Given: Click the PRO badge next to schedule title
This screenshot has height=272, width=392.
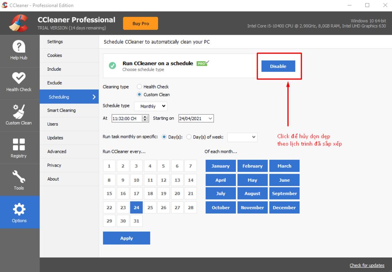Looking at the screenshot, I should [x=203, y=63].
